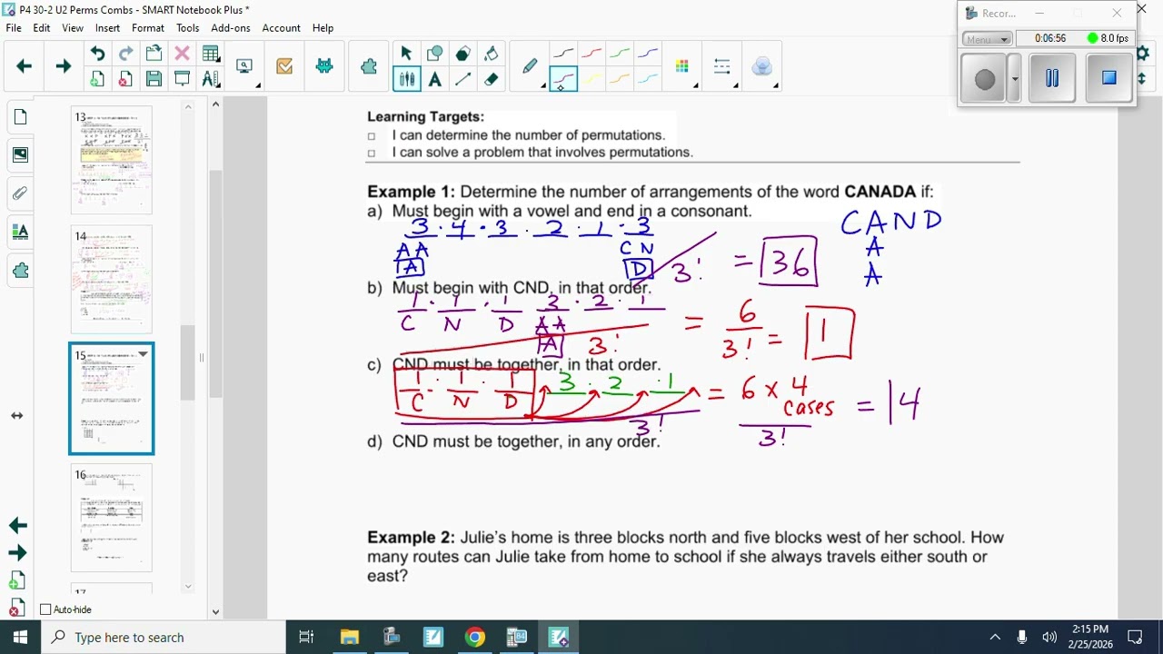The height and width of the screenshot is (654, 1163).
Task: Save the notebook file
Action: (154, 79)
